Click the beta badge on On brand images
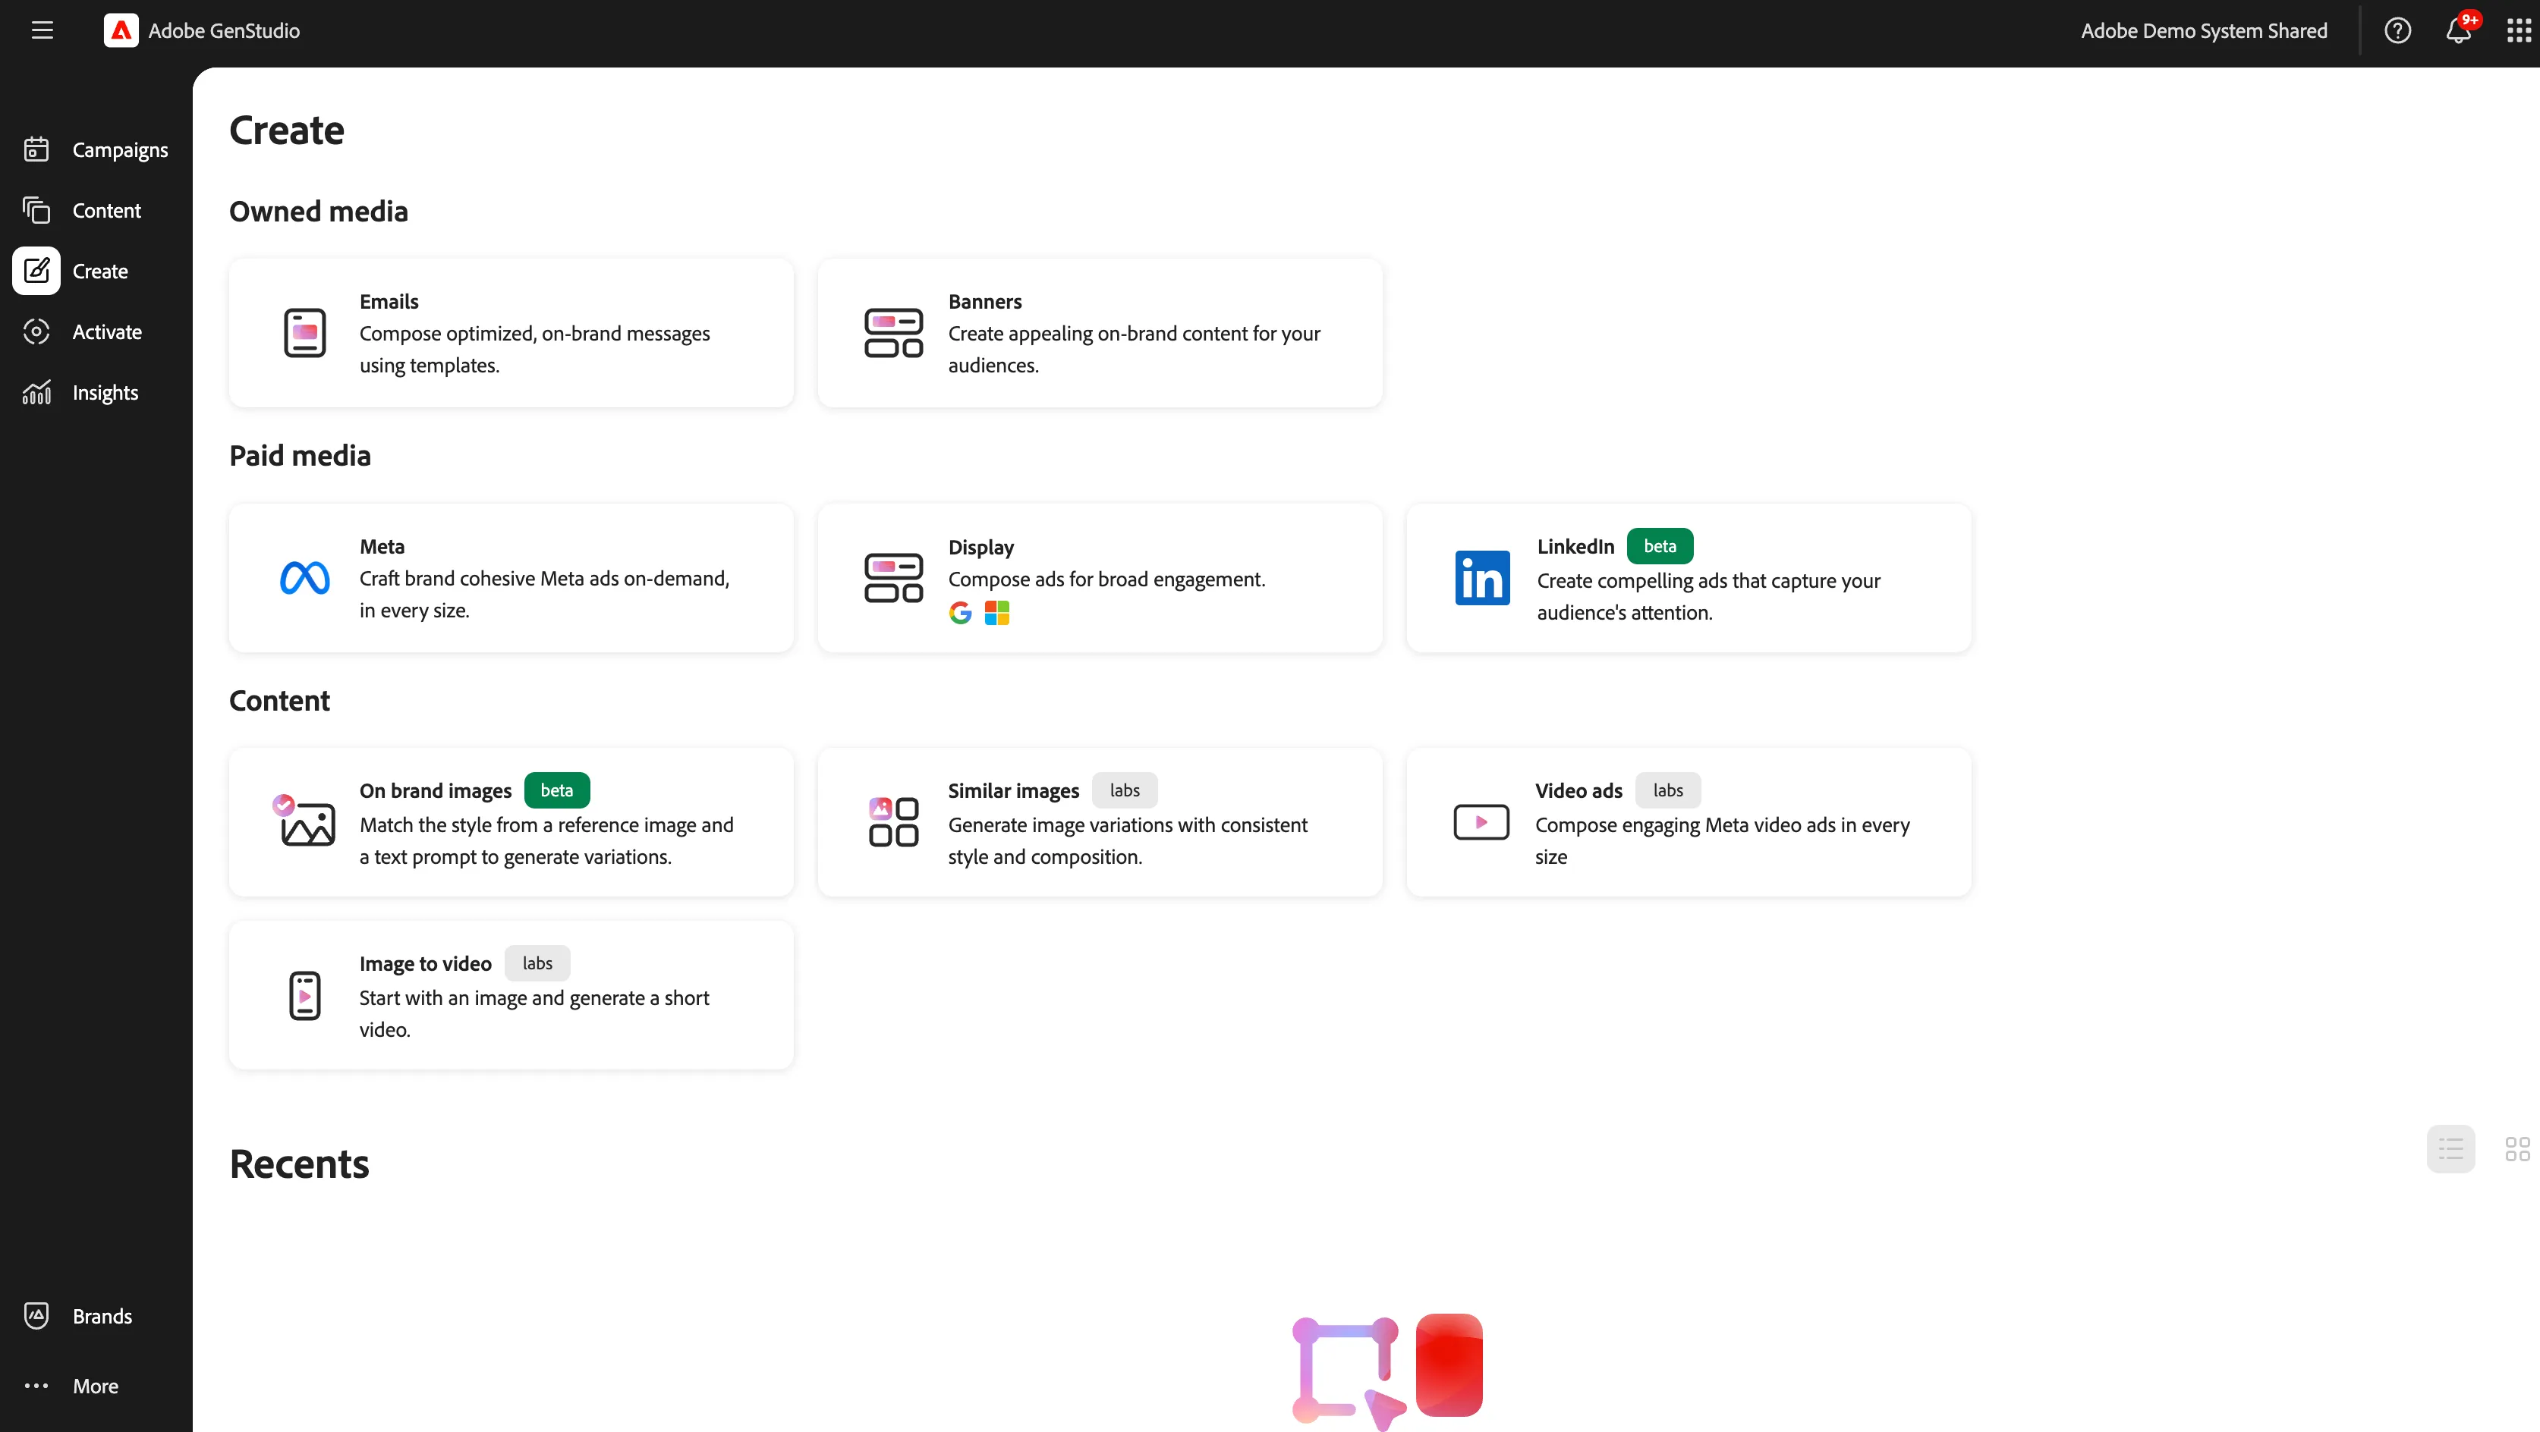This screenshot has width=2540, height=1432. (x=556, y=790)
